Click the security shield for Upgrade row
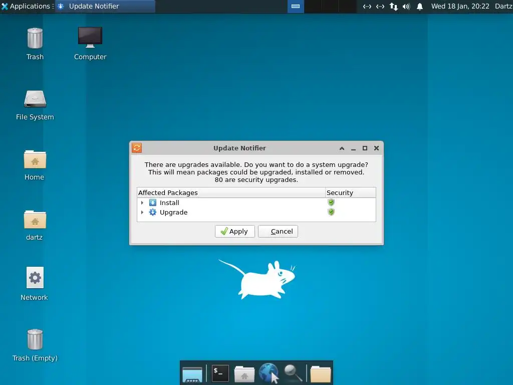The image size is (513, 385). point(331,212)
